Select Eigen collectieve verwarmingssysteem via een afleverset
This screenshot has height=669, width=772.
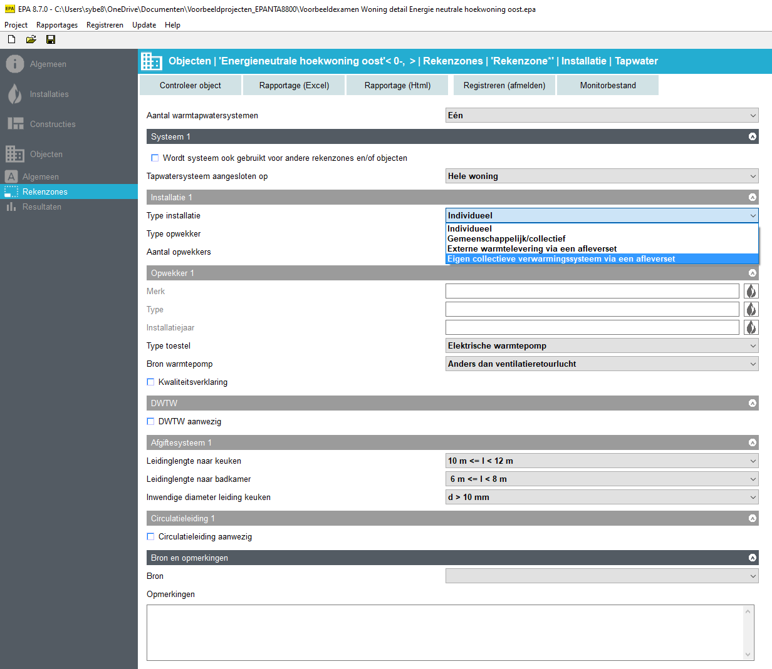pos(561,259)
